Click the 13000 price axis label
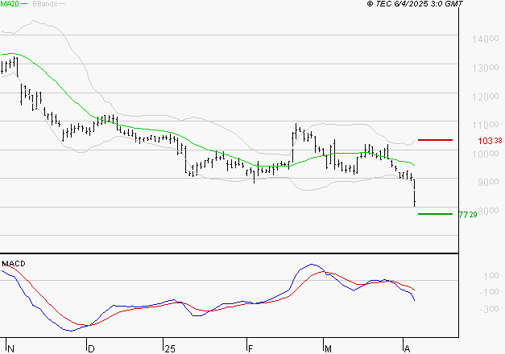Image resolution: width=505 pixels, height=354 pixels. (486, 68)
